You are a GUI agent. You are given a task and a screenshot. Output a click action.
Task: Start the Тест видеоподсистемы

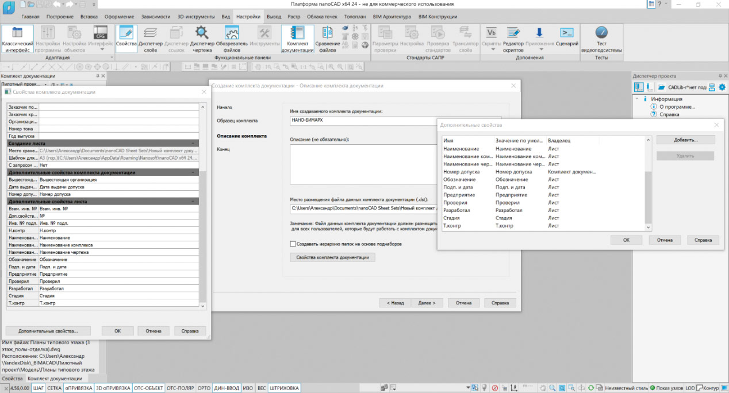tap(601, 39)
